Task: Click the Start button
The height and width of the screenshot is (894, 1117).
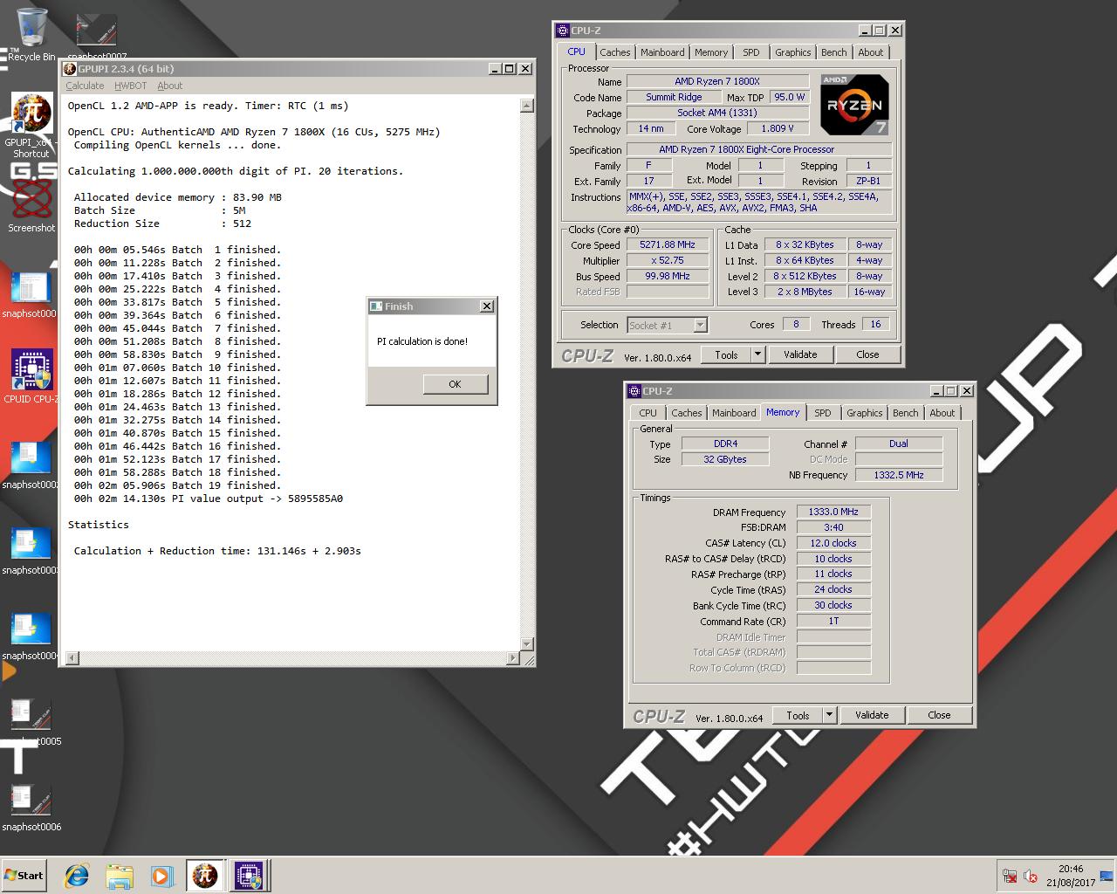Action: point(24,876)
